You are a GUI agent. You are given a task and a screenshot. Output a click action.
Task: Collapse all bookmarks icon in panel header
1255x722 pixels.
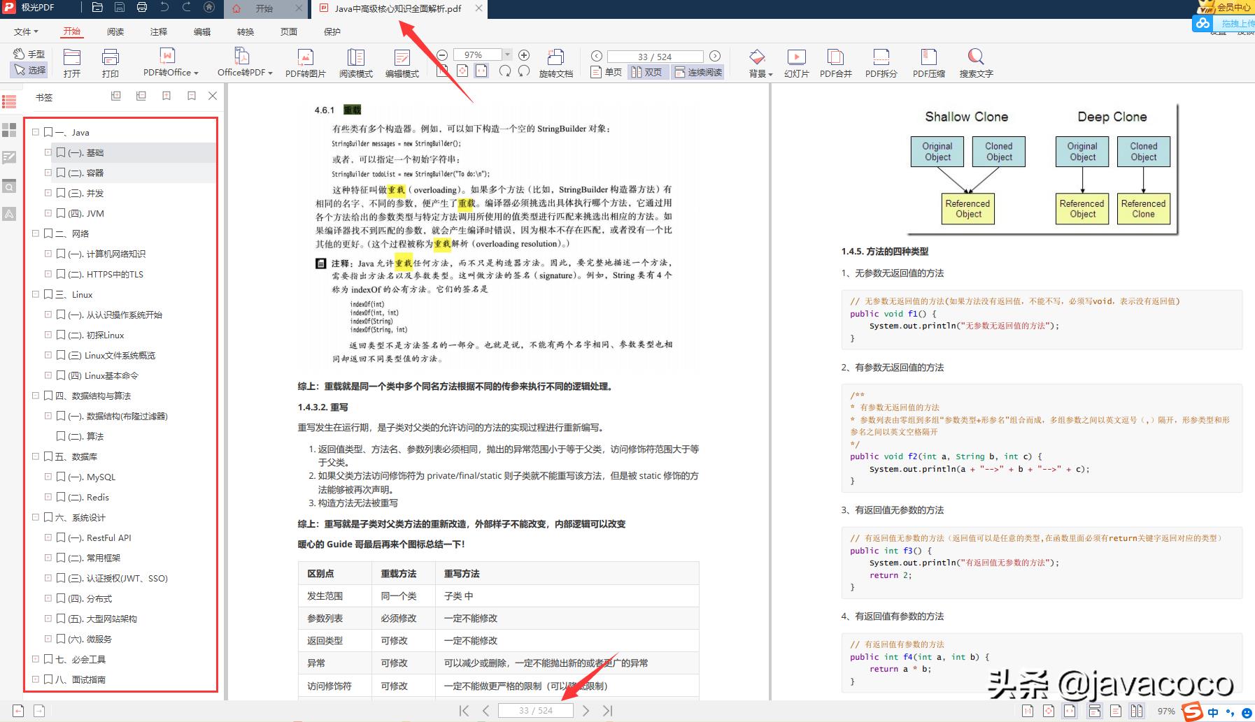click(x=141, y=96)
